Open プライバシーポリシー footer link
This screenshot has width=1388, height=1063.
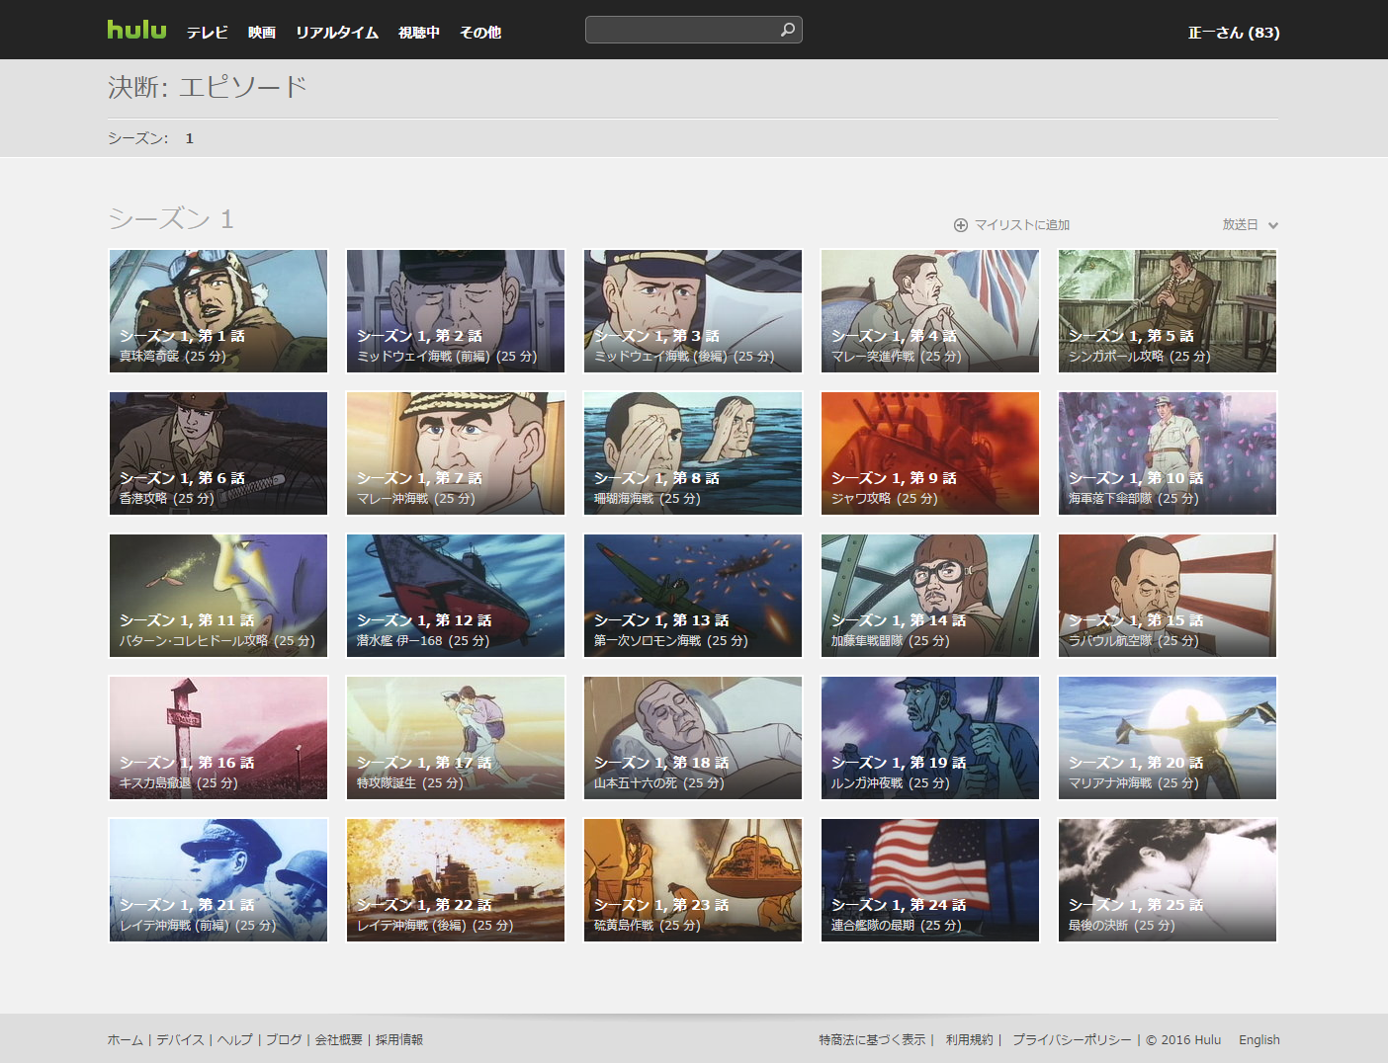pos(1072,1040)
